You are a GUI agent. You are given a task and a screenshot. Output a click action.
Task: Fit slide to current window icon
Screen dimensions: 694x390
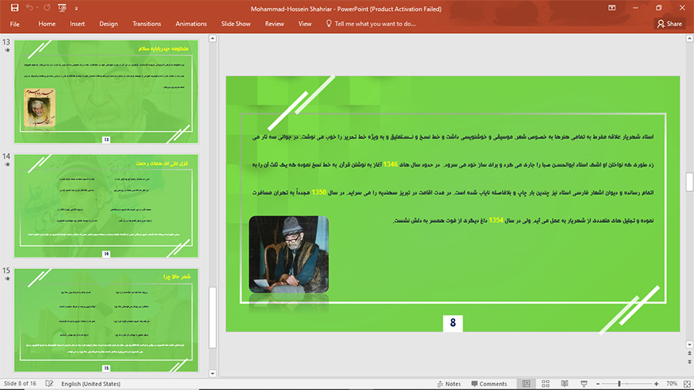686,383
